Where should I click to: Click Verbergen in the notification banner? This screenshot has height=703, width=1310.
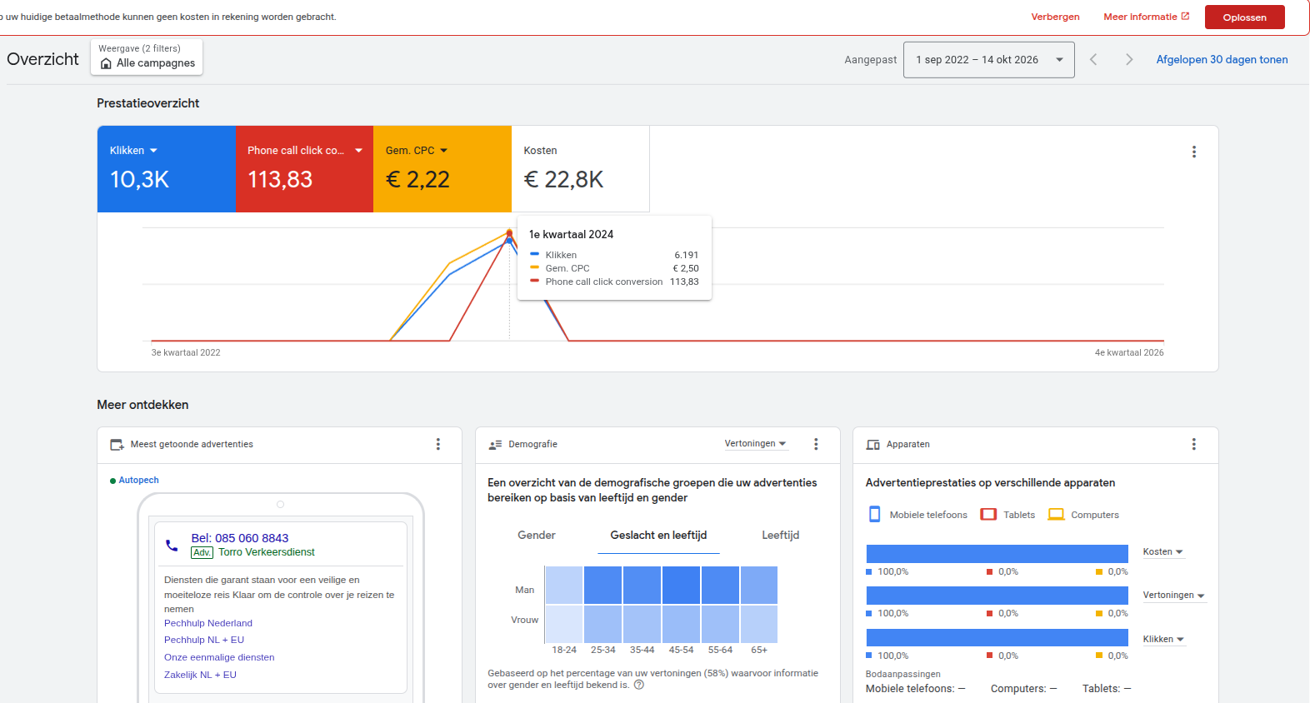[1055, 17]
